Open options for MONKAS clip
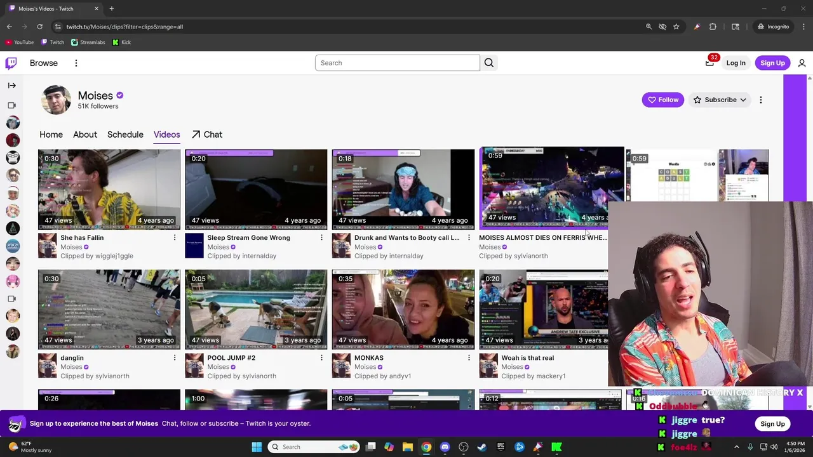This screenshot has width=813, height=457. 469,358
